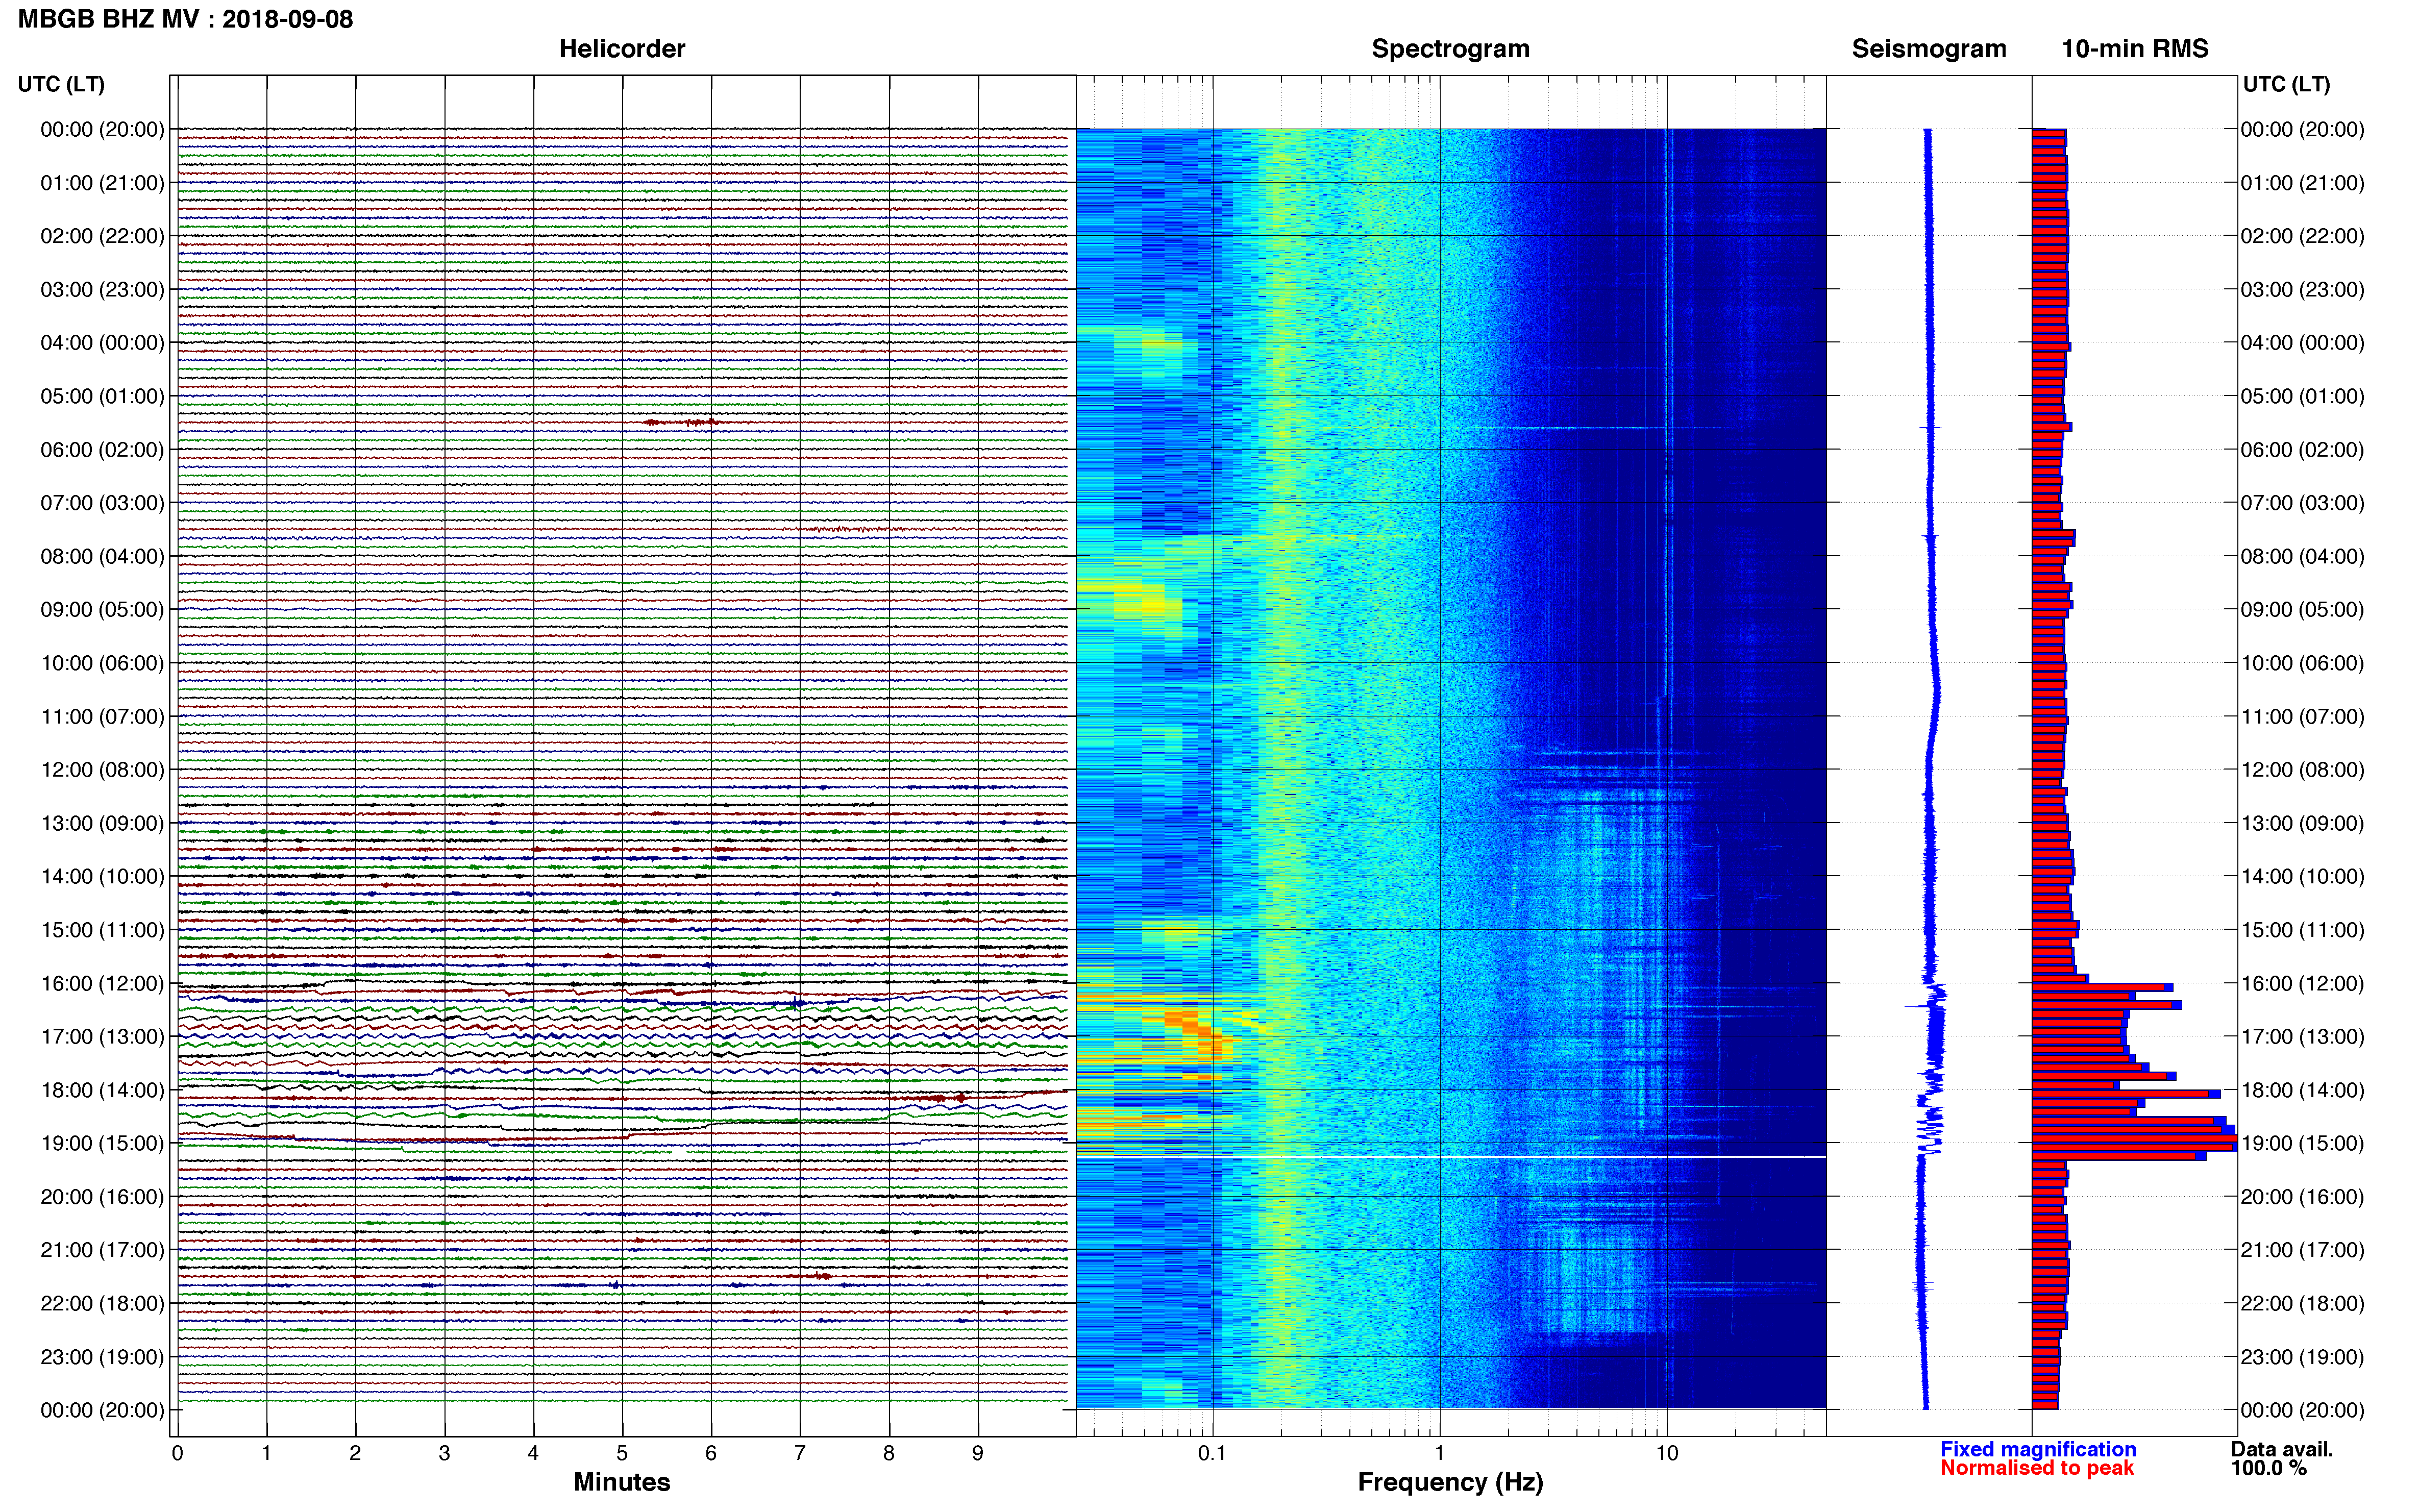Click left axis time label '22:00 (18:00)'
This screenshot has width=2419, height=1512.
point(102,1304)
